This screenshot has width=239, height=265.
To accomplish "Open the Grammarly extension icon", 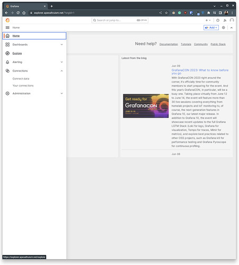I will (180, 13).
